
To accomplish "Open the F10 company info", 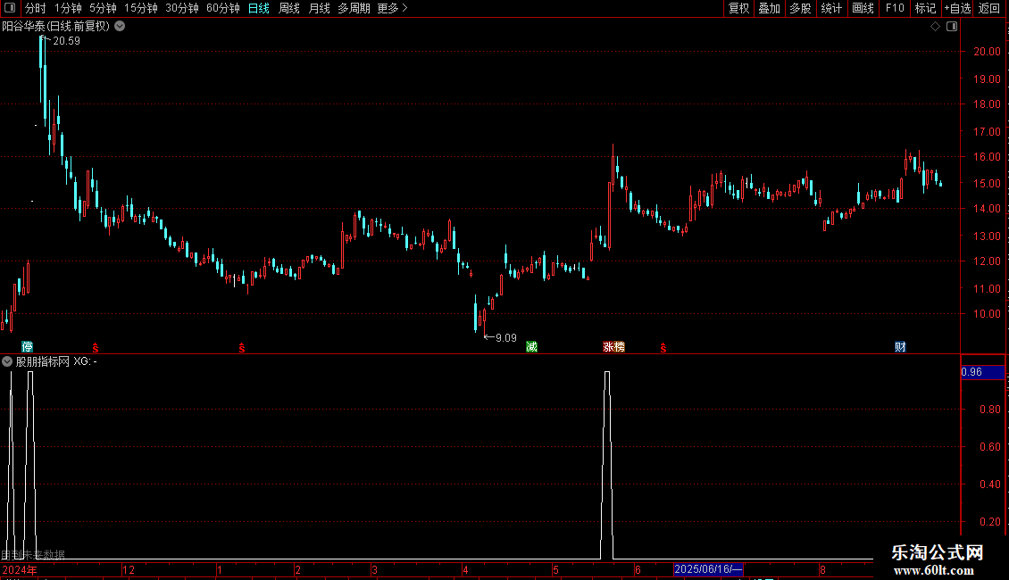I will tap(895, 8).
